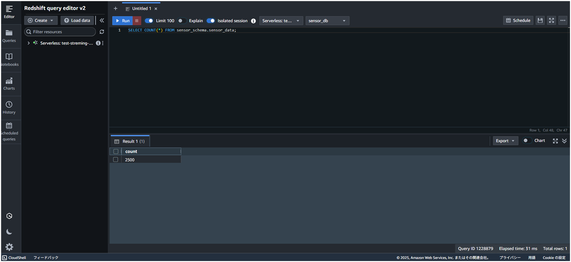The width and height of the screenshot is (571, 262).
Task: Select the Result 1 tab
Action: click(130, 141)
